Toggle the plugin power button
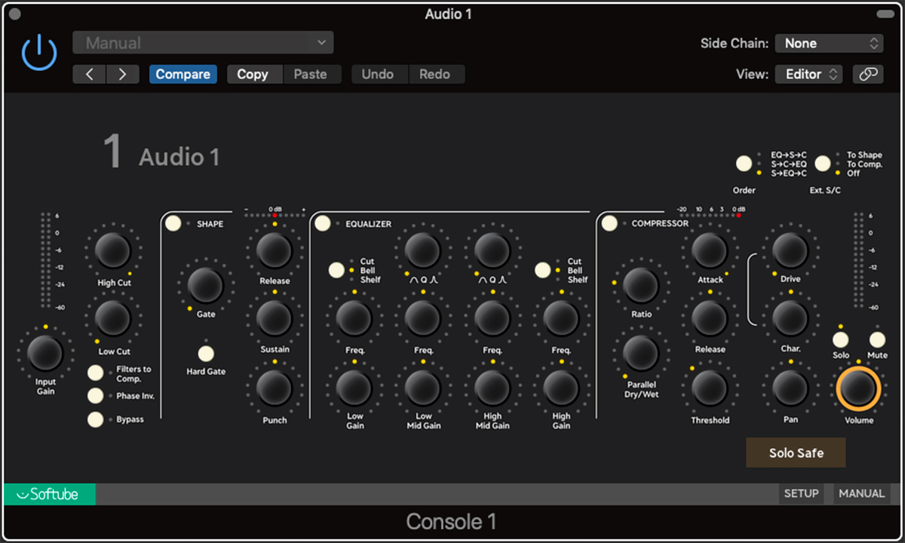This screenshot has height=543, width=905. [x=39, y=54]
